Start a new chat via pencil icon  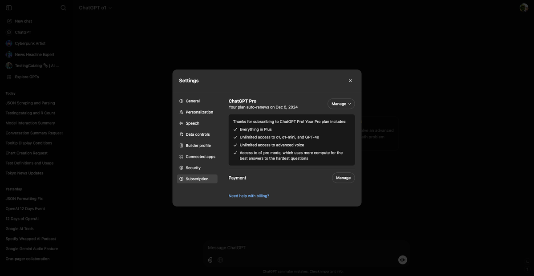click(9, 20)
